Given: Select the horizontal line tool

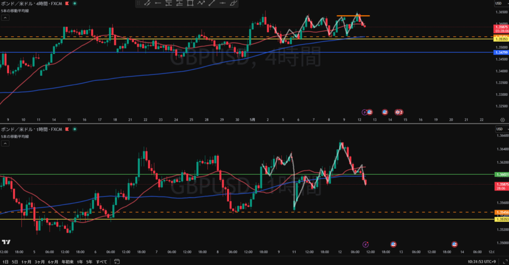Looking at the screenshot, I should [x=222, y=3].
